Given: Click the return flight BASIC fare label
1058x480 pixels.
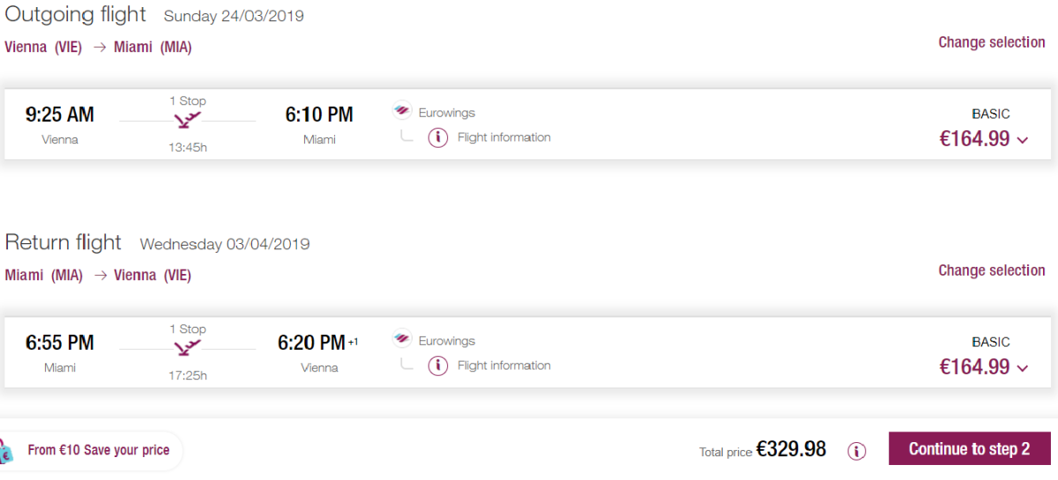Looking at the screenshot, I should [990, 342].
